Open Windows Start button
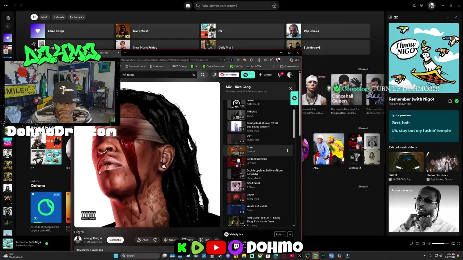The width and height of the screenshot is (463, 260). pyautogui.click(x=116, y=256)
